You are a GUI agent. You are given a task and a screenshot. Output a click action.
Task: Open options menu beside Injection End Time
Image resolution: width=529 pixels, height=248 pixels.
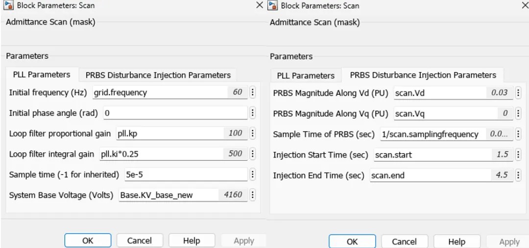click(517, 175)
